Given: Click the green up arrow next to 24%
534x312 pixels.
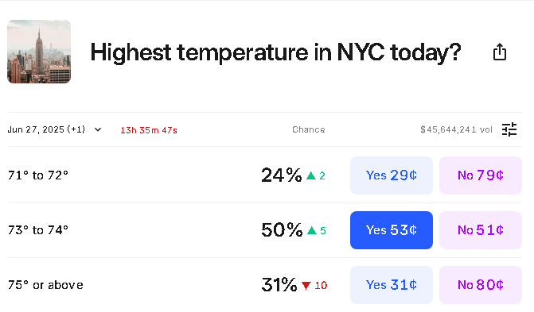Looking at the screenshot, I should click(x=311, y=175).
